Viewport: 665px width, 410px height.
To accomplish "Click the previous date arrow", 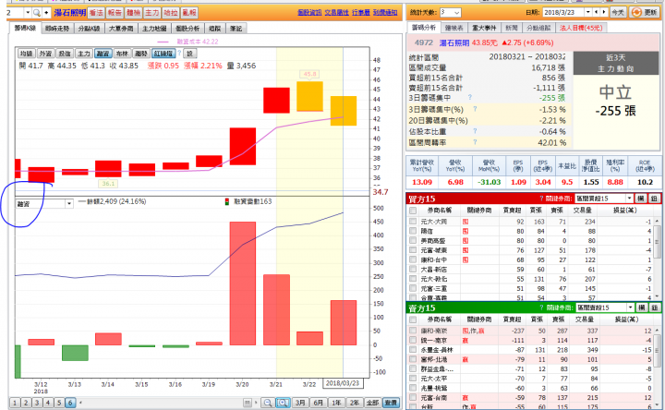I will (x=597, y=12).
